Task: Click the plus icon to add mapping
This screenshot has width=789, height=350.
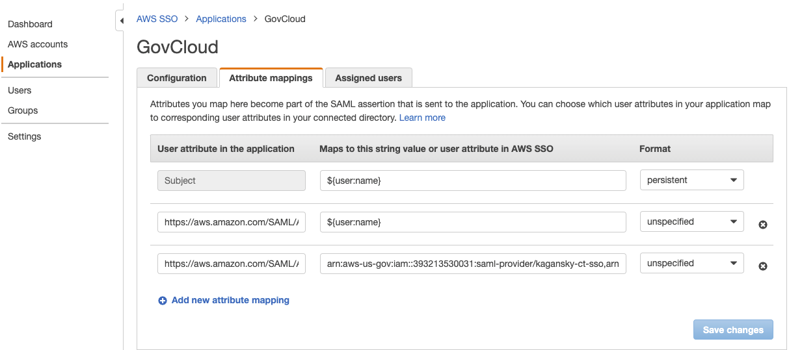Action: [x=163, y=301]
